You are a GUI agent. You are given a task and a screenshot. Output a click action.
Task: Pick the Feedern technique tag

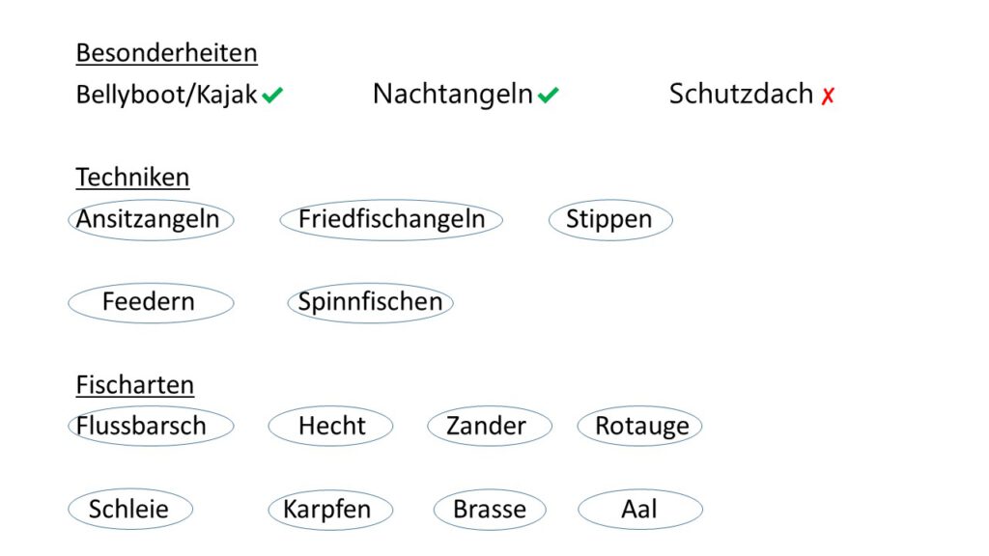point(150,302)
